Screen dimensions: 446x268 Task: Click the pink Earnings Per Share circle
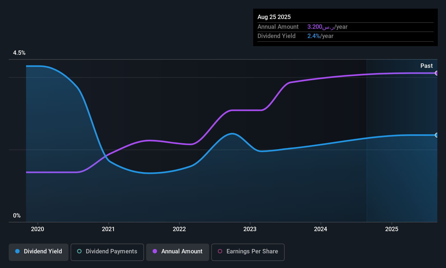click(220, 251)
